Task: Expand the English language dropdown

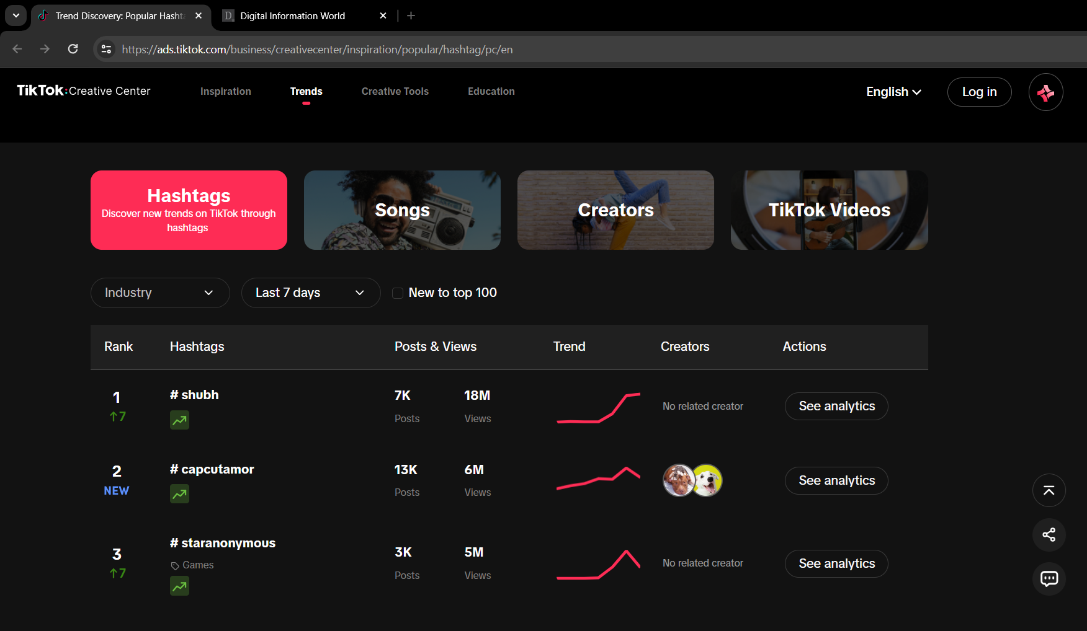Action: pyautogui.click(x=893, y=92)
